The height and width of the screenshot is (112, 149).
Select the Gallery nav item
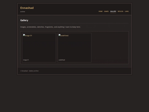[113, 11]
